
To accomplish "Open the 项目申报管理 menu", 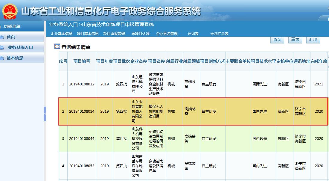I will [115, 34].
